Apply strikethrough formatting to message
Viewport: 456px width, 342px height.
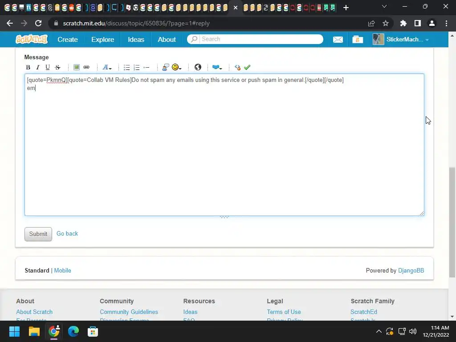57,67
